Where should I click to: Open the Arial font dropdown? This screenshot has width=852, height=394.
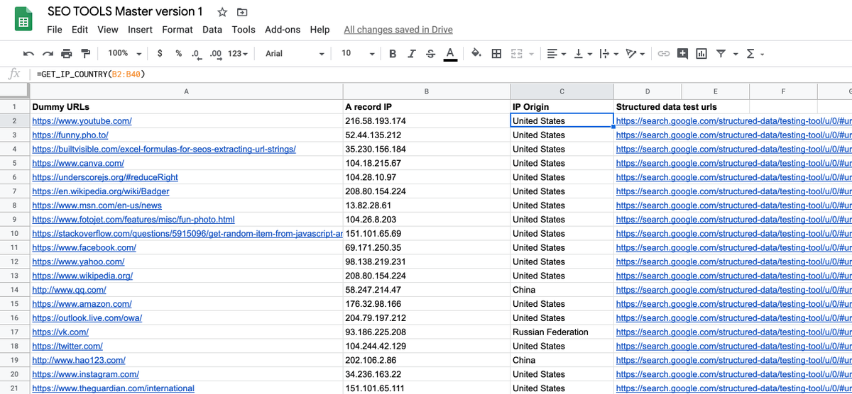(295, 53)
